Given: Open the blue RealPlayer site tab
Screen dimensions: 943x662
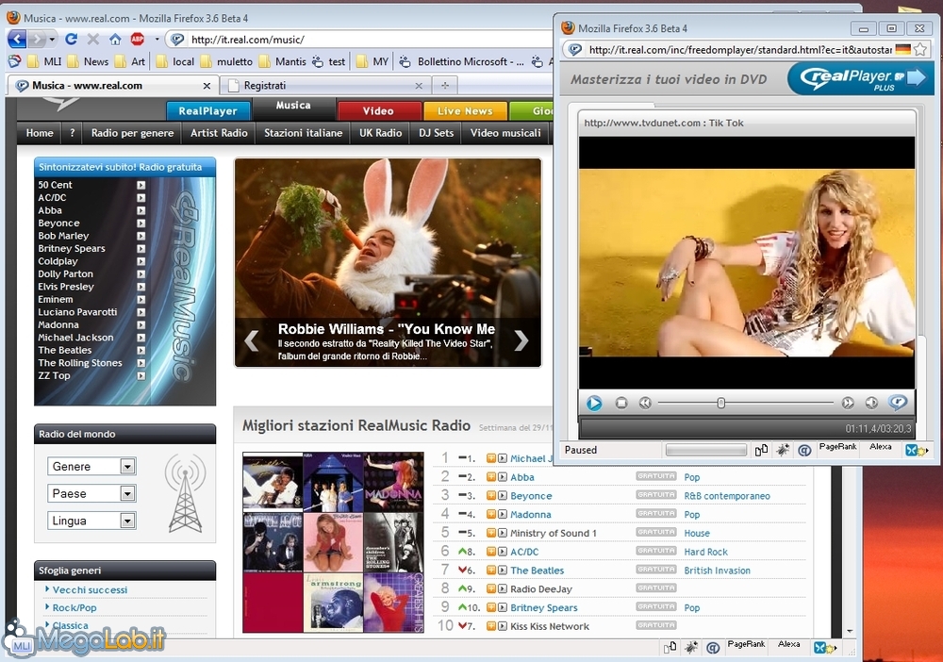Looking at the screenshot, I should pyautogui.click(x=208, y=111).
